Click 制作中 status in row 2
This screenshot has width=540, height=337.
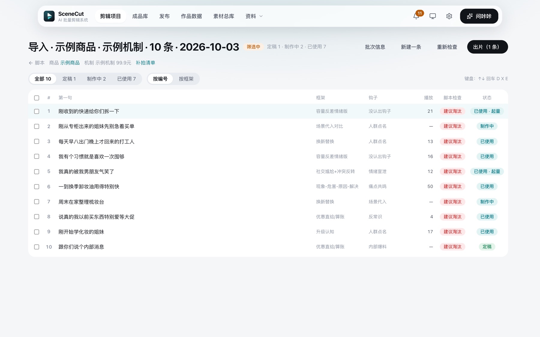coord(487,126)
